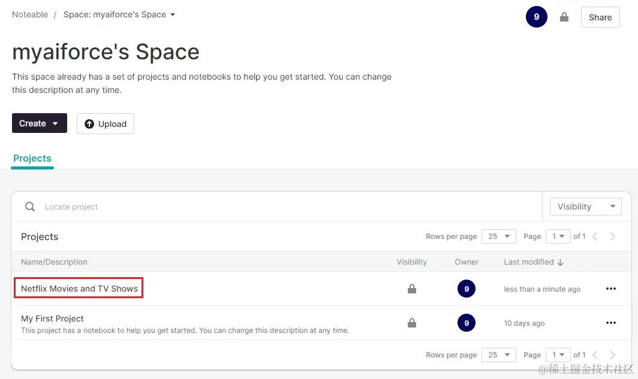Click bottom next page arrow

[612, 354]
